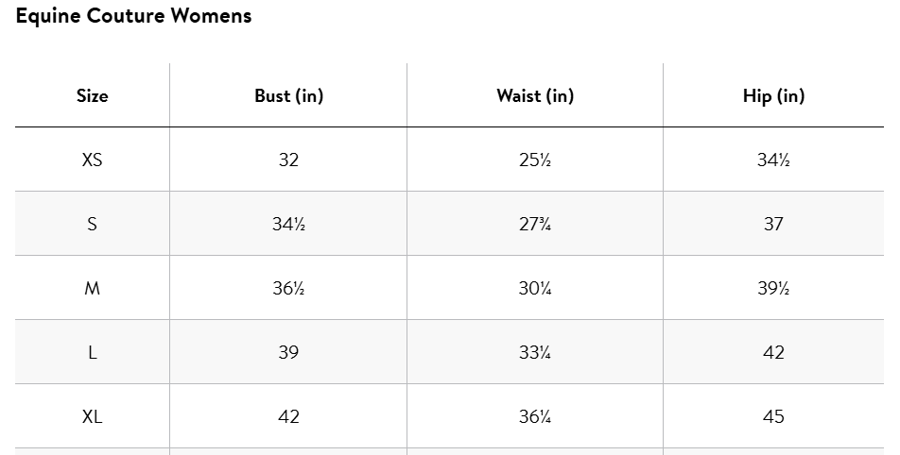Click the XL waist value 36¼
This screenshot has width=900, height=455.
click(535, 416)
